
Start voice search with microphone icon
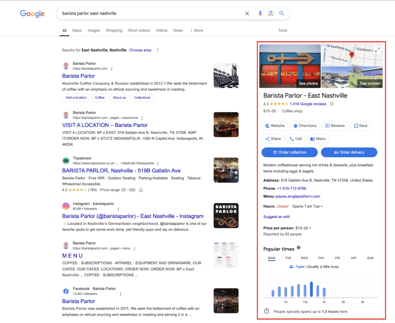[260, 14]
